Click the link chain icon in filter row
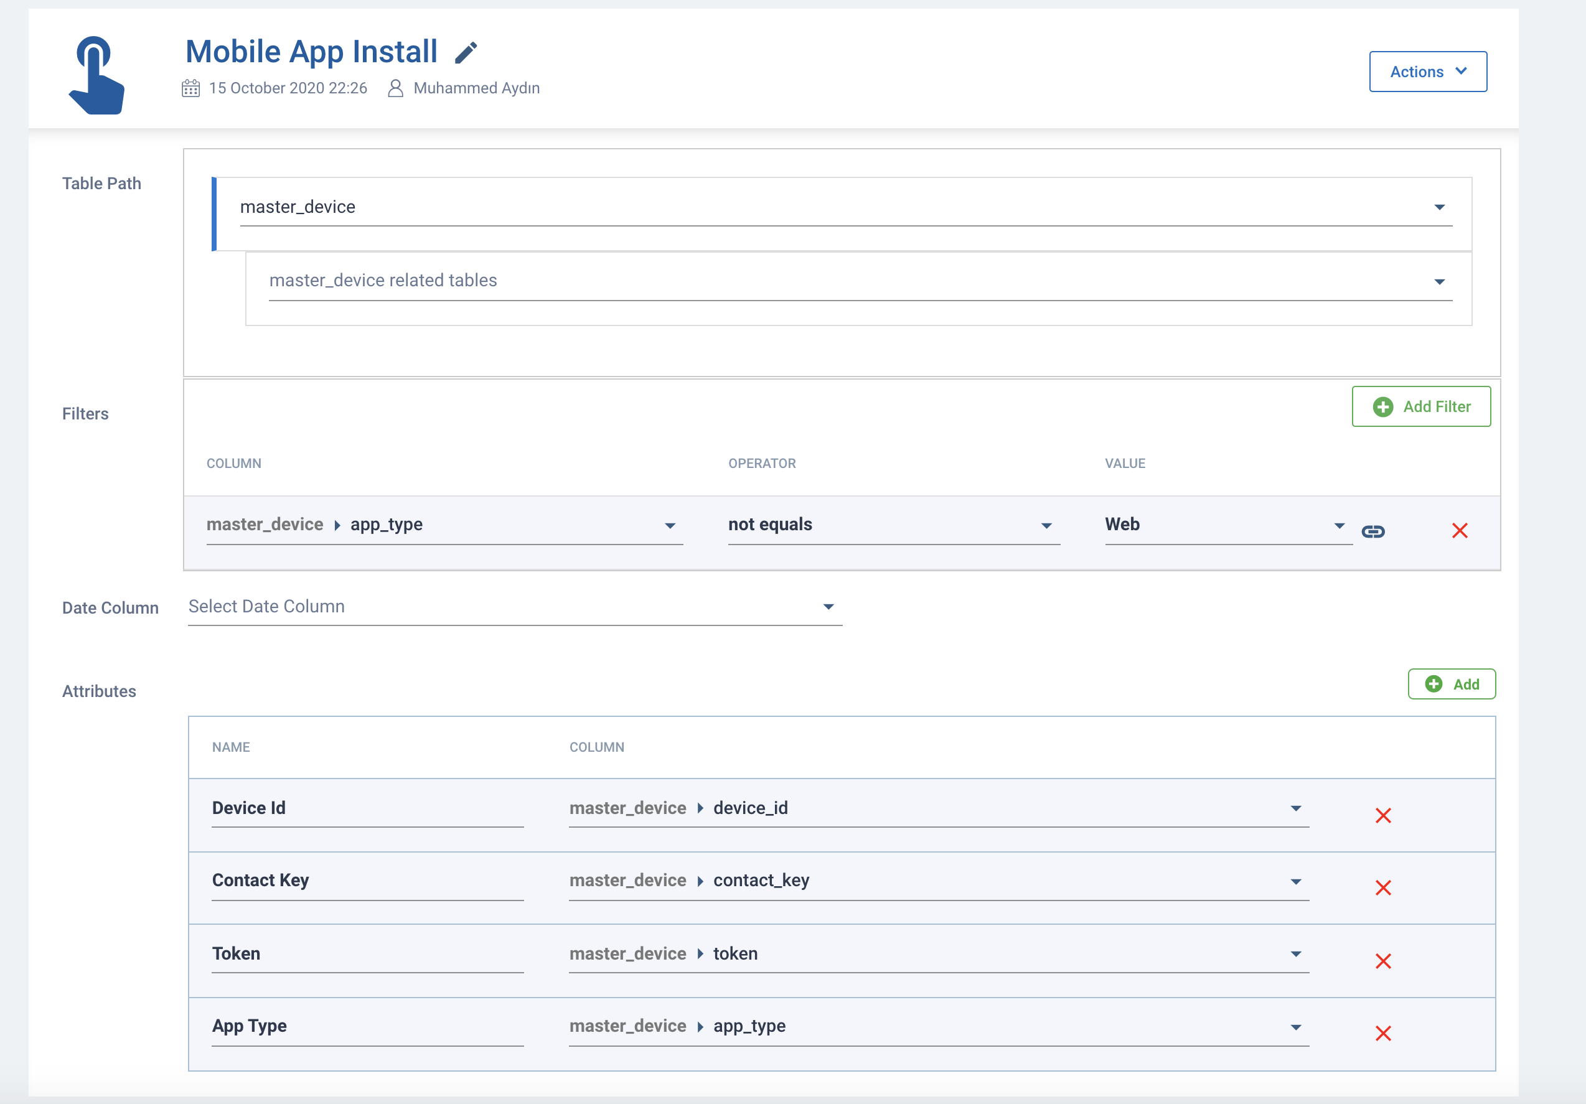 (1372, 531)
